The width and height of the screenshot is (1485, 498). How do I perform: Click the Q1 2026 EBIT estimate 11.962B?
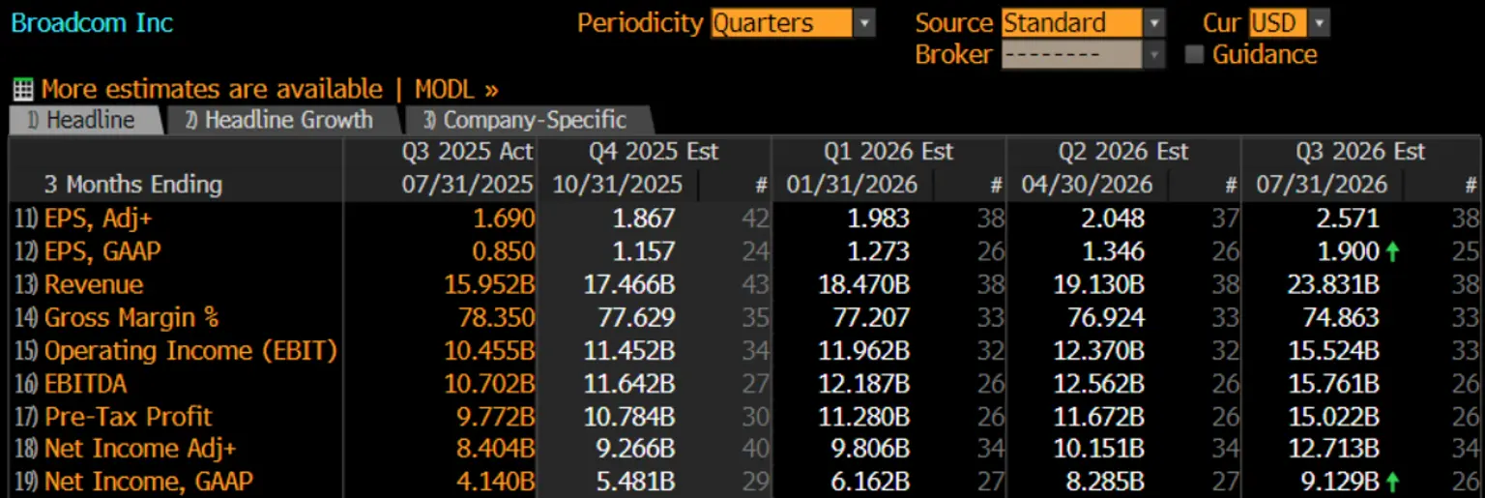865,350
